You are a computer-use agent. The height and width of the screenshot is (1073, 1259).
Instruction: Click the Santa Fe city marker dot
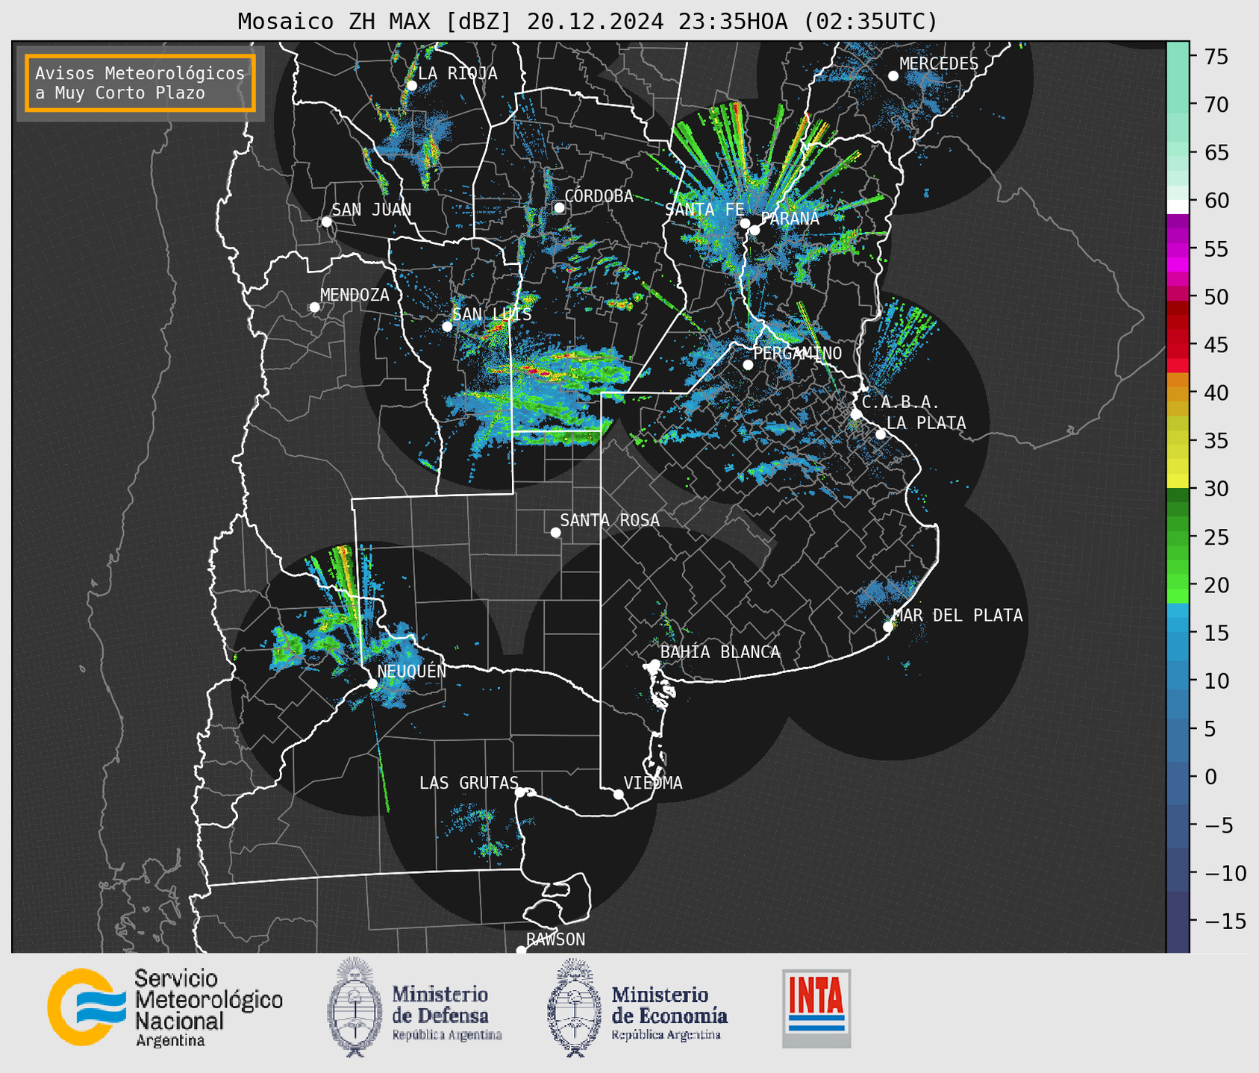click(x=745, y=223)
